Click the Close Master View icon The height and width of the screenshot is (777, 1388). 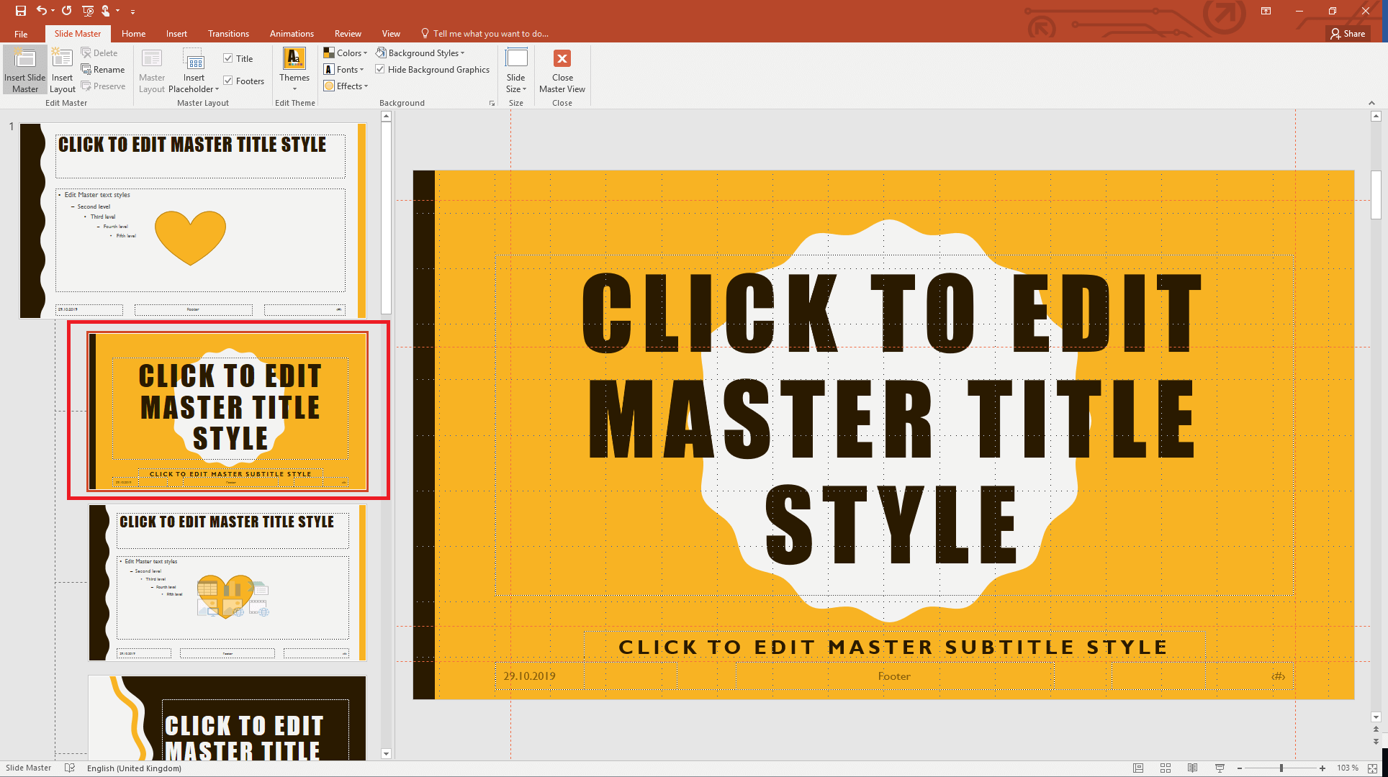tap(562, 59)
